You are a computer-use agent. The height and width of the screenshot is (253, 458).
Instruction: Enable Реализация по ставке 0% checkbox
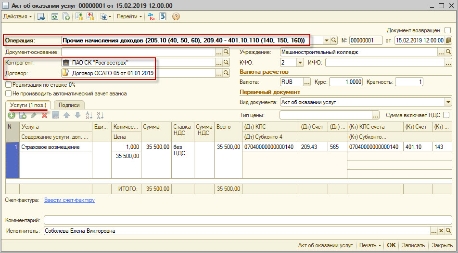click(9, 85)
